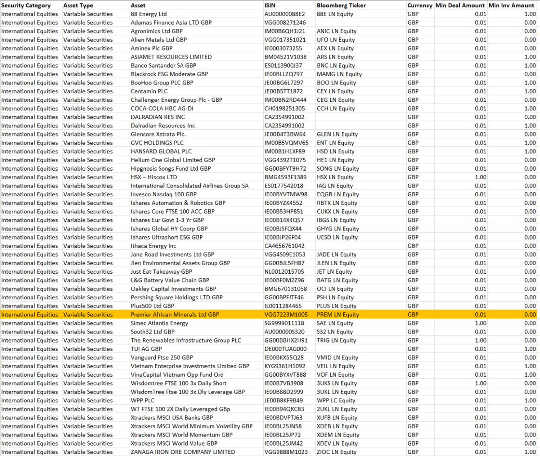Click Dalradian Resources Inc cell

163,126
